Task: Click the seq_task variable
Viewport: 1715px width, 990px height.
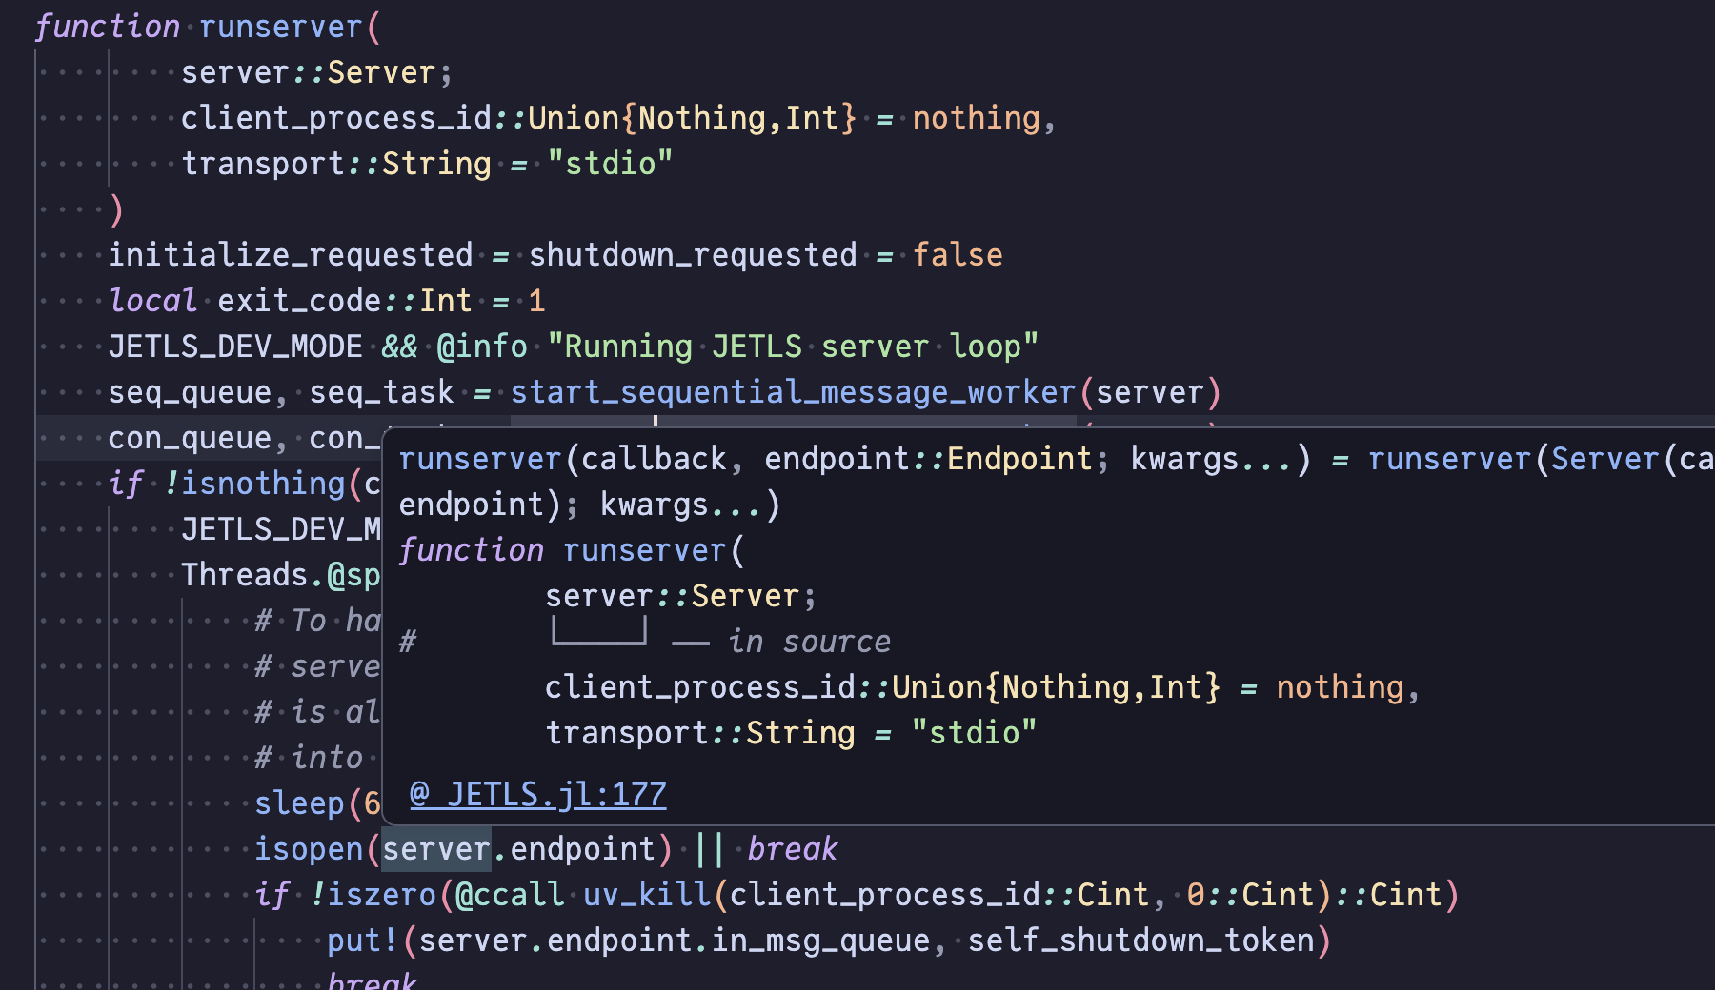Action: 382,392
